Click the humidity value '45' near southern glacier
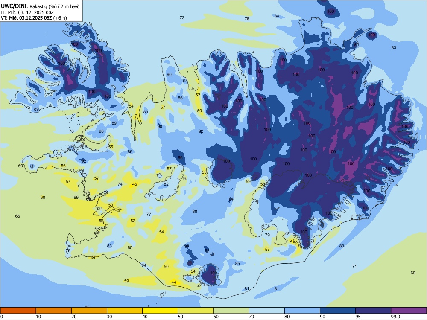This screenshot has width=427, height=320. pos(292,241)
